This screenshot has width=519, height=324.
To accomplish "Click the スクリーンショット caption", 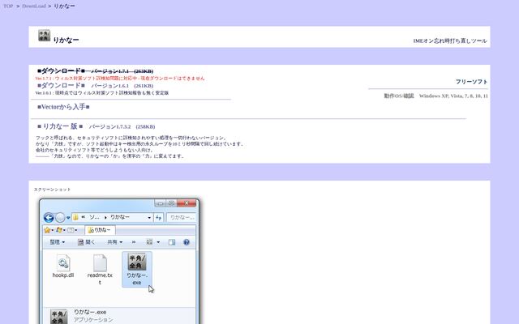I will [x=52, y=190].
